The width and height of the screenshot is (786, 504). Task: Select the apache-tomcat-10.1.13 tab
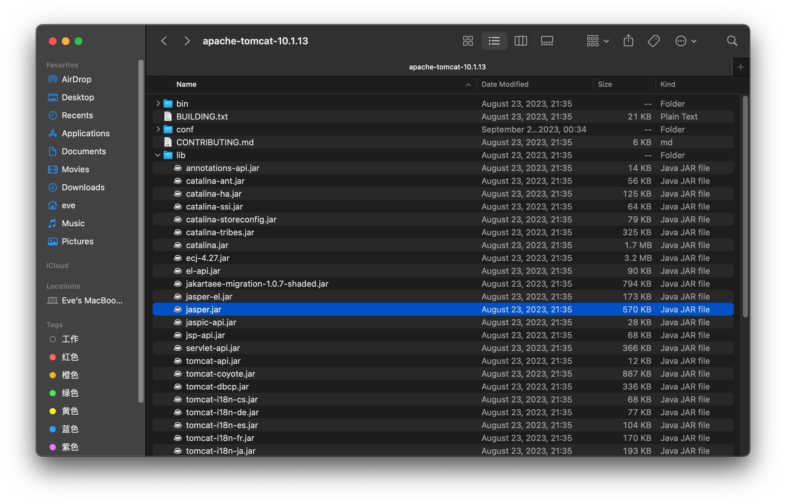447,67
